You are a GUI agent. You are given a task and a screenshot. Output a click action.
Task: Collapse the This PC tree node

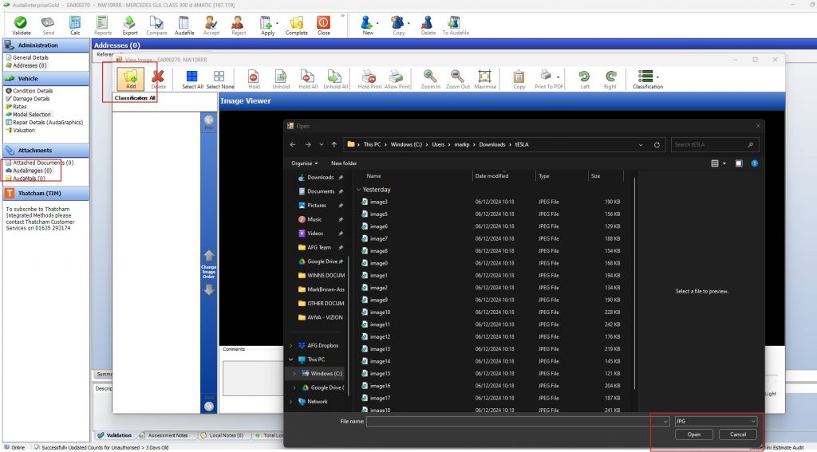[290, 360]
